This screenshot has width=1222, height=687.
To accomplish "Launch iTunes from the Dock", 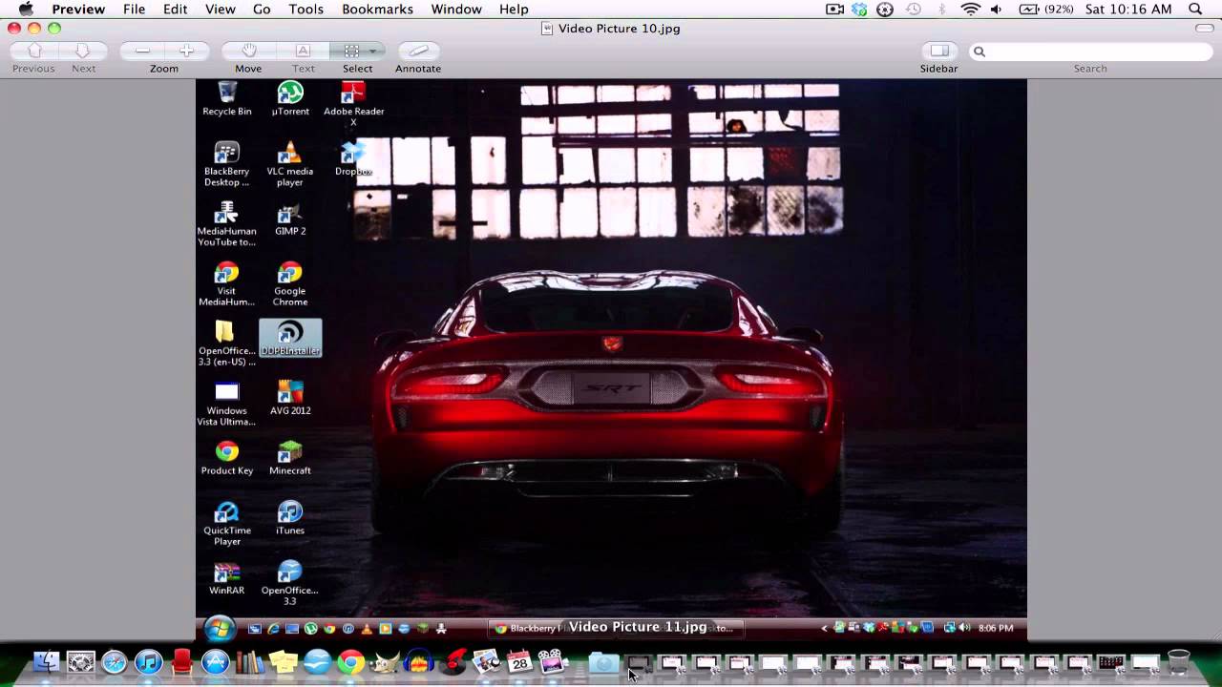I will pos(148,661).
